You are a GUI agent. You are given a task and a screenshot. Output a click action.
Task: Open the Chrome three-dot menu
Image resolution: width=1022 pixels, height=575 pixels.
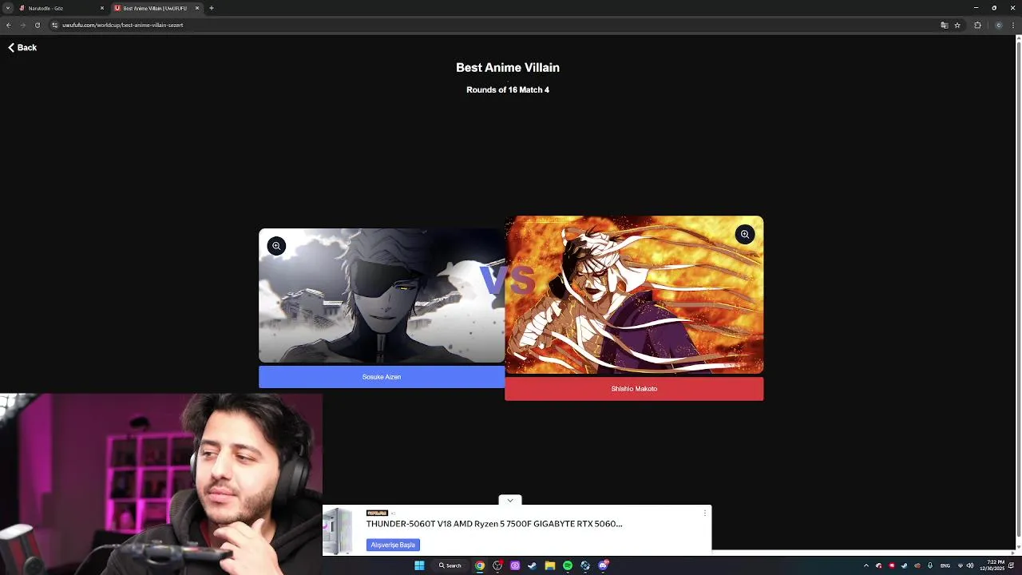point(1014,25)
